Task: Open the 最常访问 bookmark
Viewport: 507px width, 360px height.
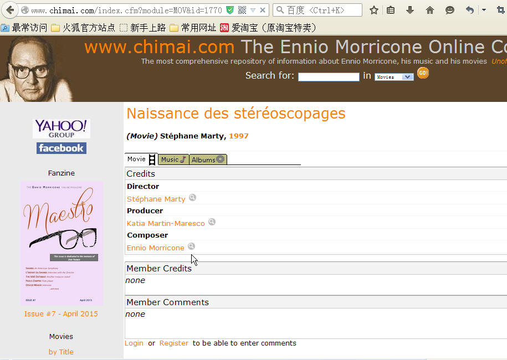Action: coord(24,28)
